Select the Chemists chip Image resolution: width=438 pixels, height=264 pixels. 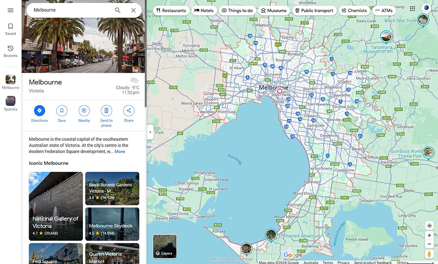(355, 10)
